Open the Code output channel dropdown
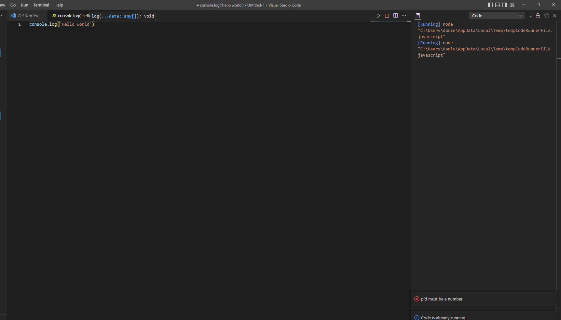Viewport: 561px width, 320px height. pyautogui.click(x=496, y=16)
